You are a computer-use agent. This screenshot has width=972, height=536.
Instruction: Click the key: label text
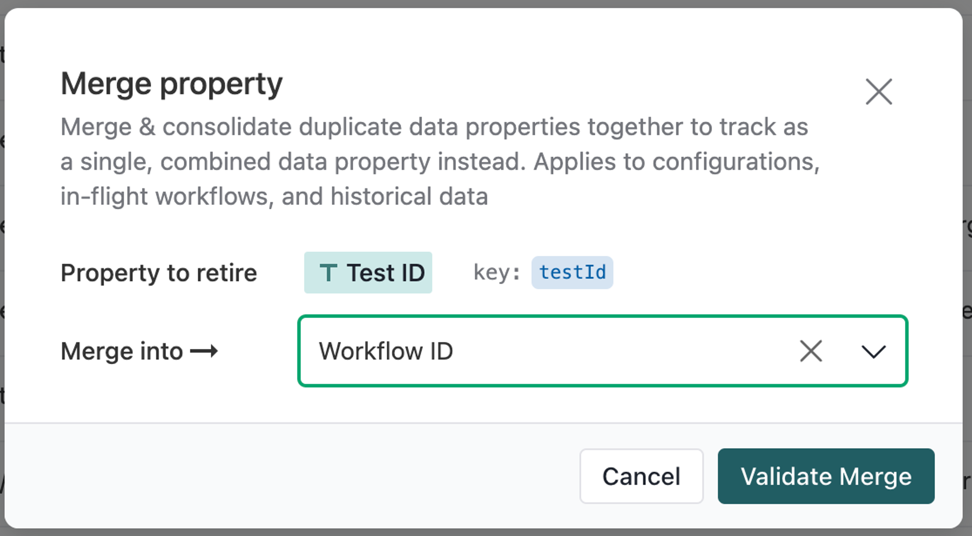pyautogui.click(x=497, y=272)
